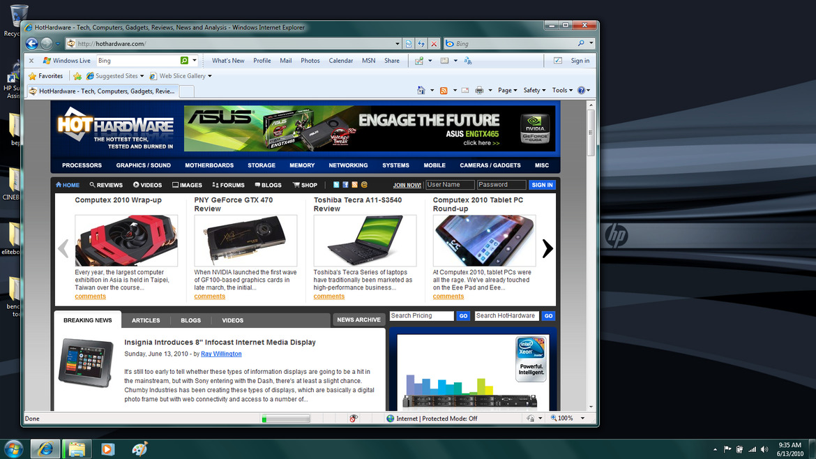Switch to the ARTICLES tab
This screenshot has width=816, height=459.
[146, 321]
